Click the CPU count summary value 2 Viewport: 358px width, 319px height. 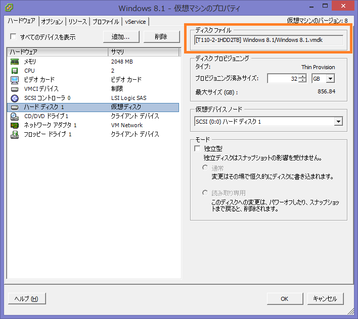(x=113, y=71)
